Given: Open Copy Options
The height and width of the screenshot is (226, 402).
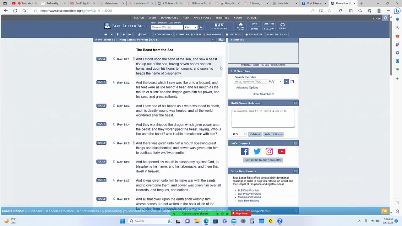Looking at the screenshot, I should (x=163, y=34).
